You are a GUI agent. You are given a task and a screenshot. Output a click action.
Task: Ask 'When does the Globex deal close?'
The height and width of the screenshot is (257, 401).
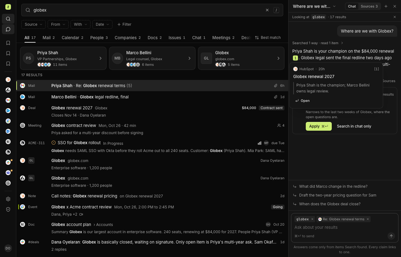coord(345,204)
